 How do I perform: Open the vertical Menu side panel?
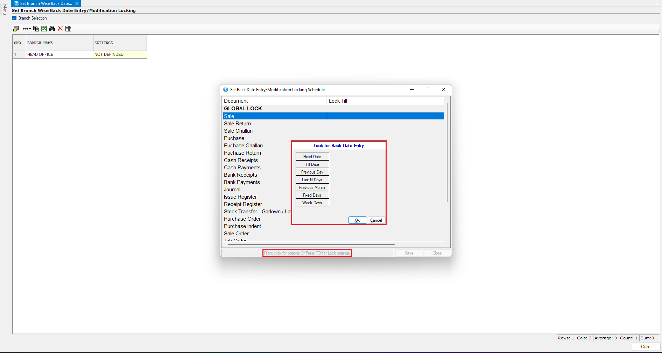tap(5, 9)
